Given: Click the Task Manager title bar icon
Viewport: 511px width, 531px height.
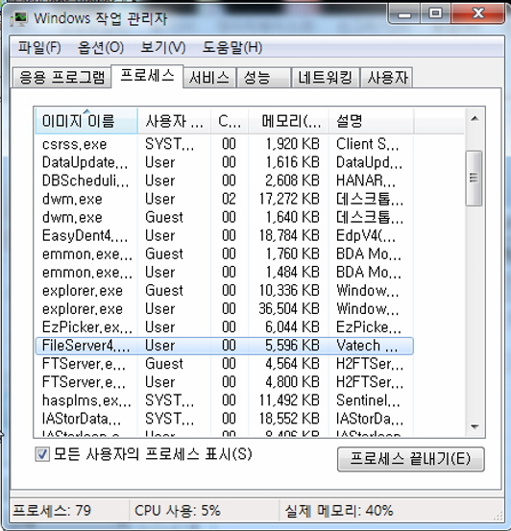Looking at the screenshot, I should 18,18.
